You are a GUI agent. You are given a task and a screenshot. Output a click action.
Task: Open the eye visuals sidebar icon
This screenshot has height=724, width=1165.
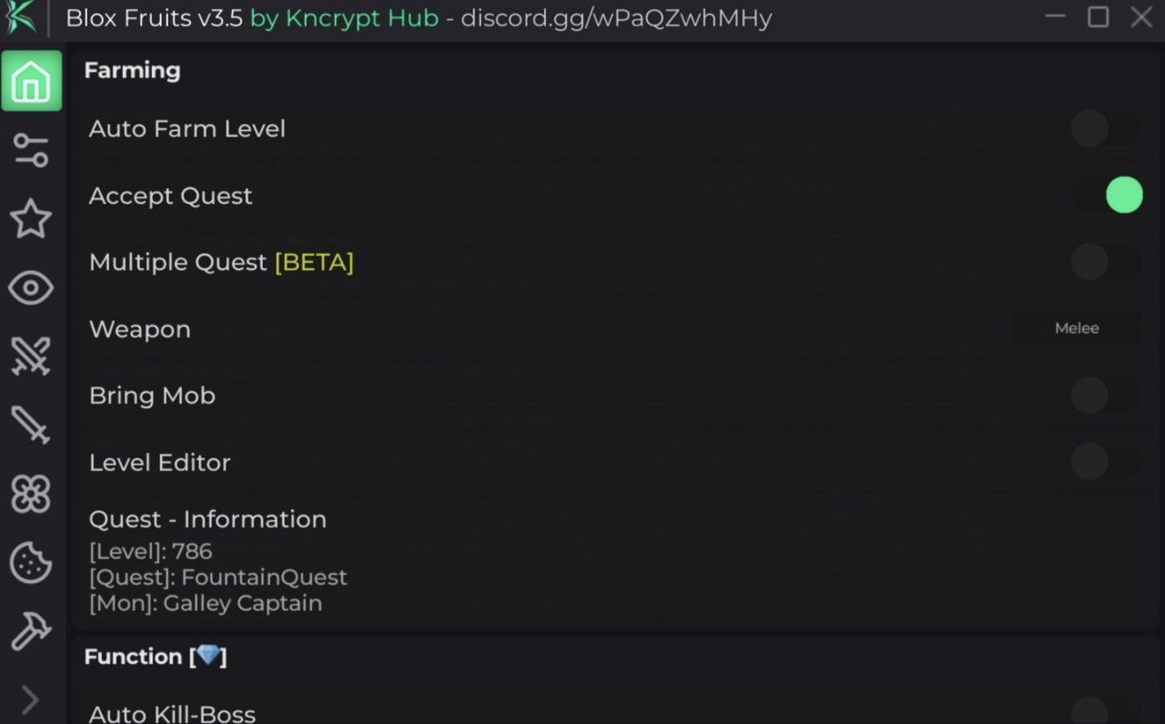(x=31, y=288)
